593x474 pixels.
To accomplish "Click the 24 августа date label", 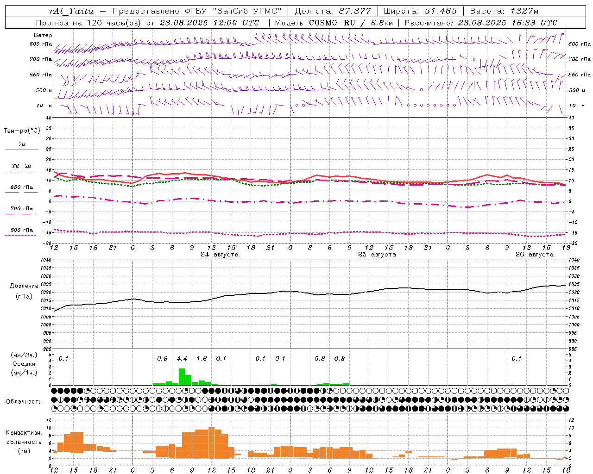I will point(220,255).
